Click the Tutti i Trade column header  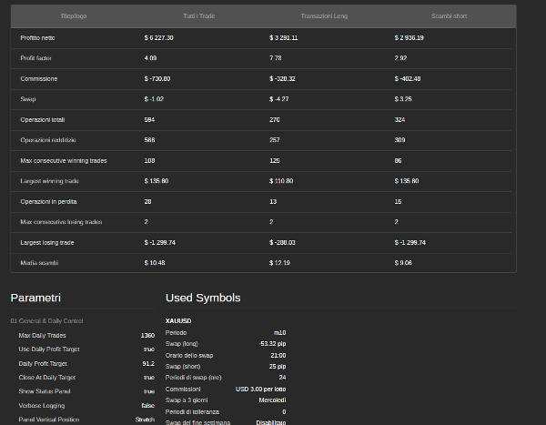[198, 16]
